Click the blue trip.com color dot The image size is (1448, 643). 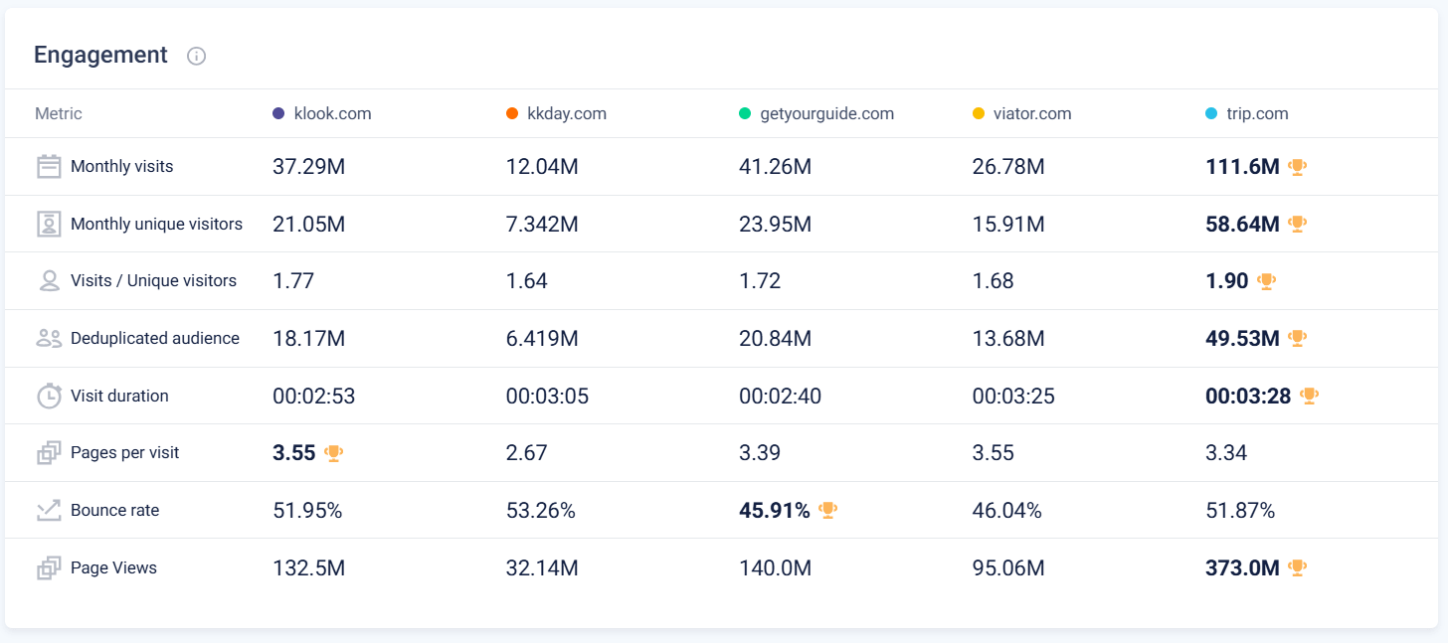(x=1211, y=113)
